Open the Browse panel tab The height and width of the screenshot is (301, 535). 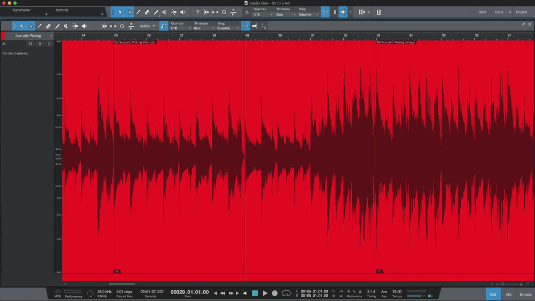pyautogui.click(x=526, y=294)
